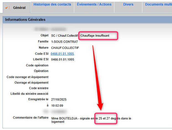Image resolution: width=172 pixels, height=130 pixels.
Task: Click the Informations Générales section header
Action: pos(25,20)
